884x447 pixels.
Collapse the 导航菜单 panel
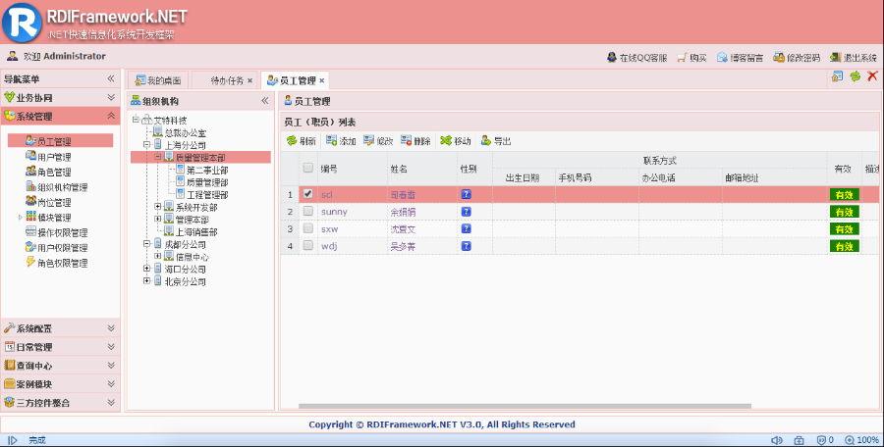111,78
